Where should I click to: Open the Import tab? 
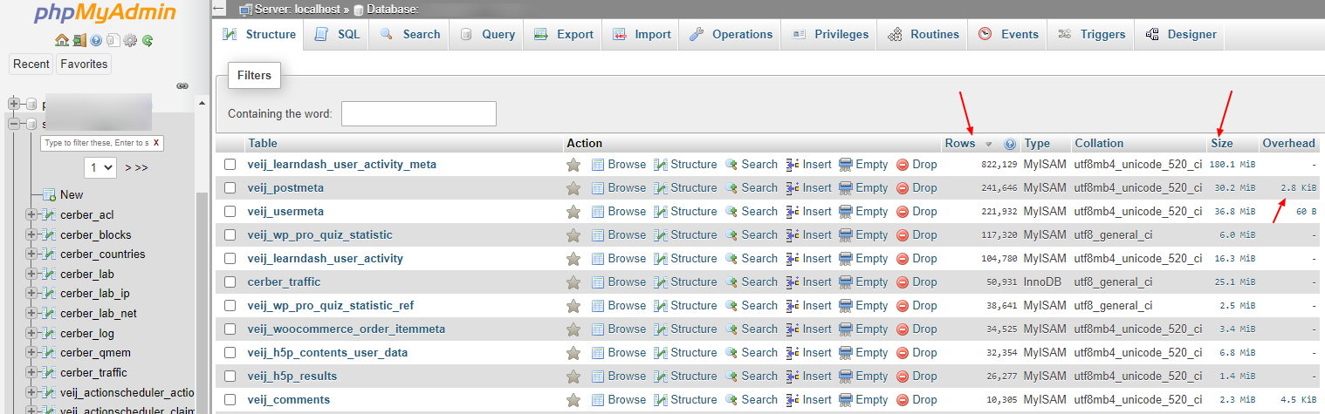pyautogui.click(x=642, y=35)
